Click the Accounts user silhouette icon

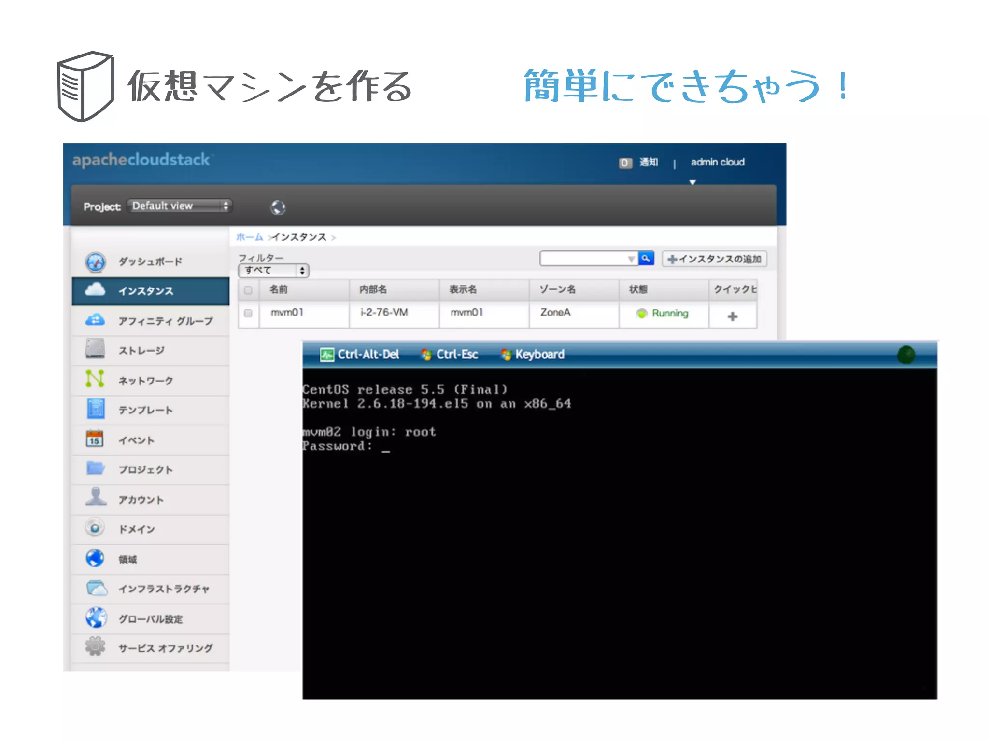[x=96, y=497]
